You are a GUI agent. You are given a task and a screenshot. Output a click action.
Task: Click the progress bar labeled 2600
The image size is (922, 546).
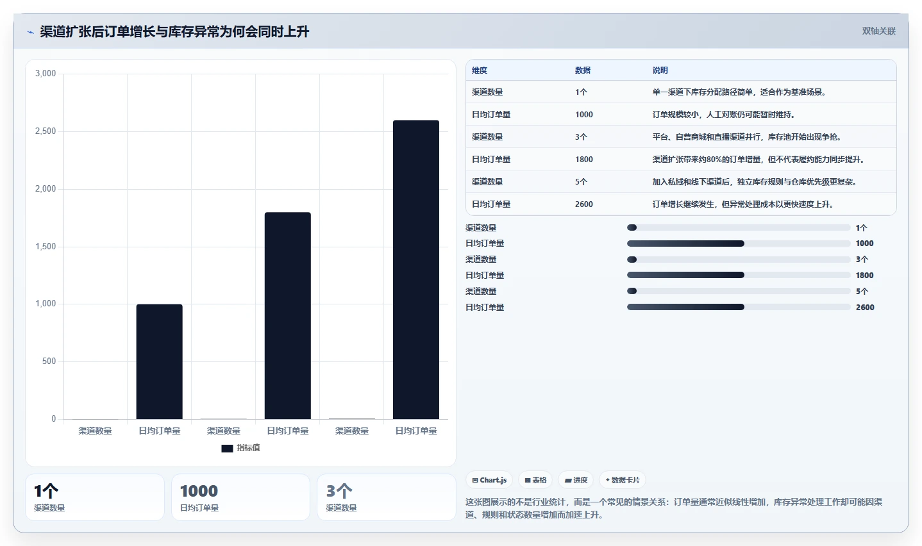pos(739,307)
